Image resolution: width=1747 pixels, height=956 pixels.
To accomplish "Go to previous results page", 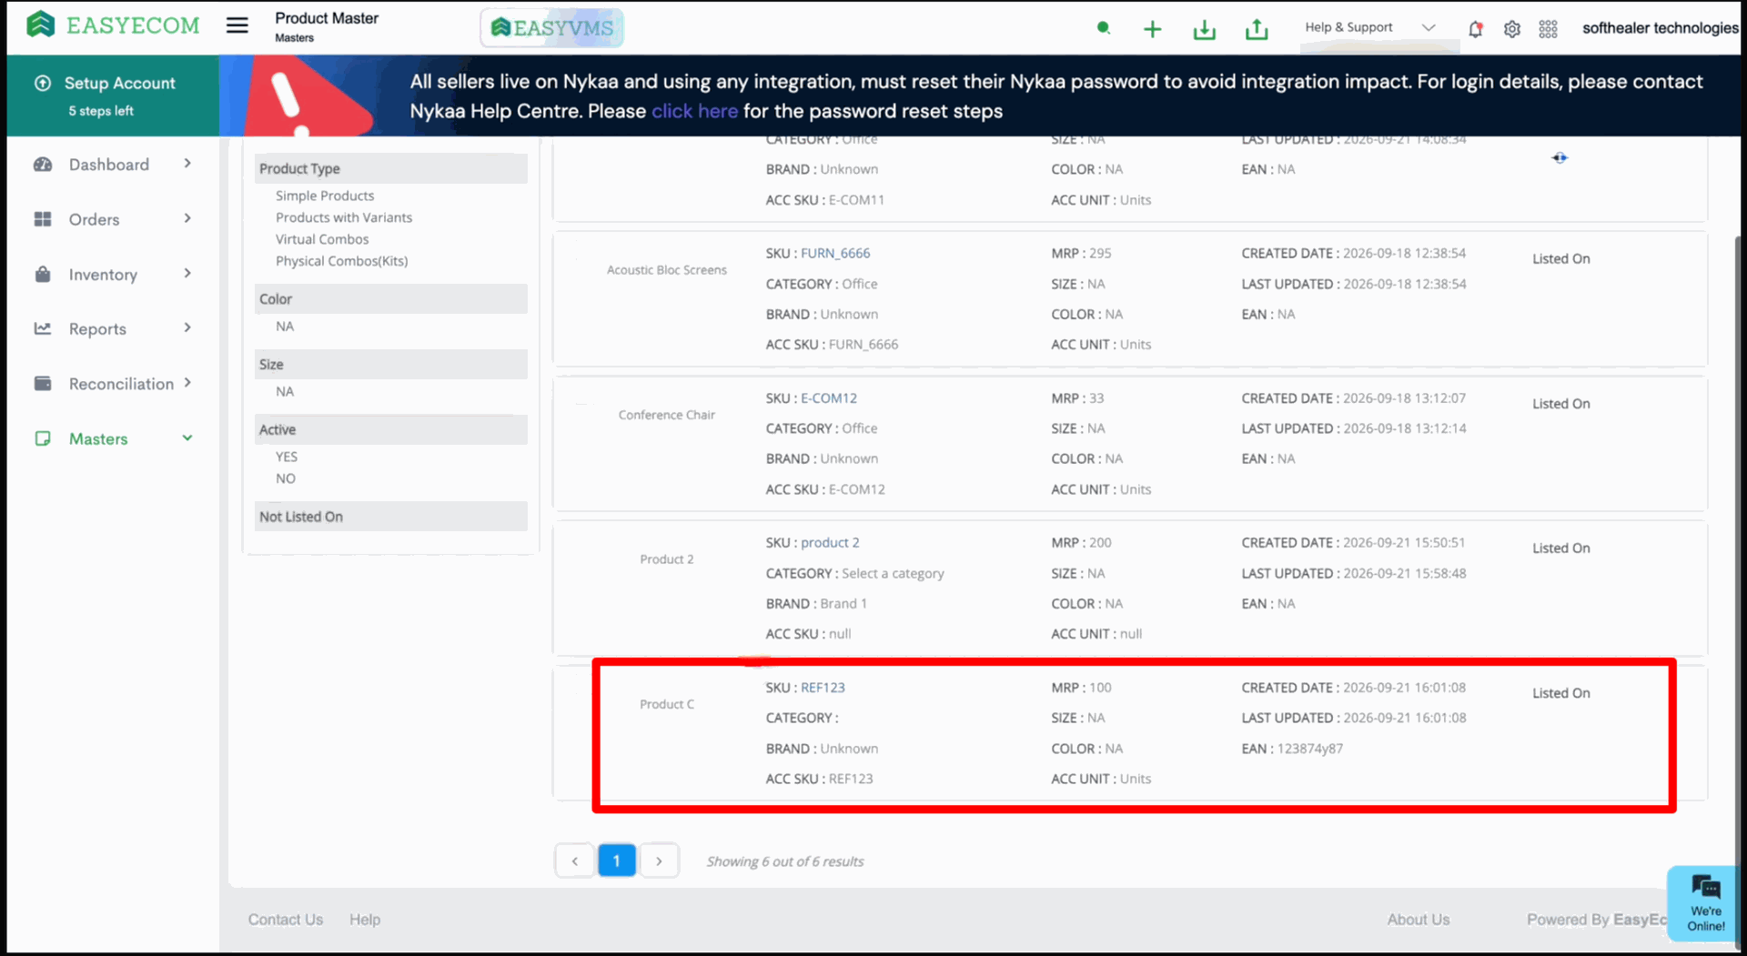I will click(x=575, y=860).
